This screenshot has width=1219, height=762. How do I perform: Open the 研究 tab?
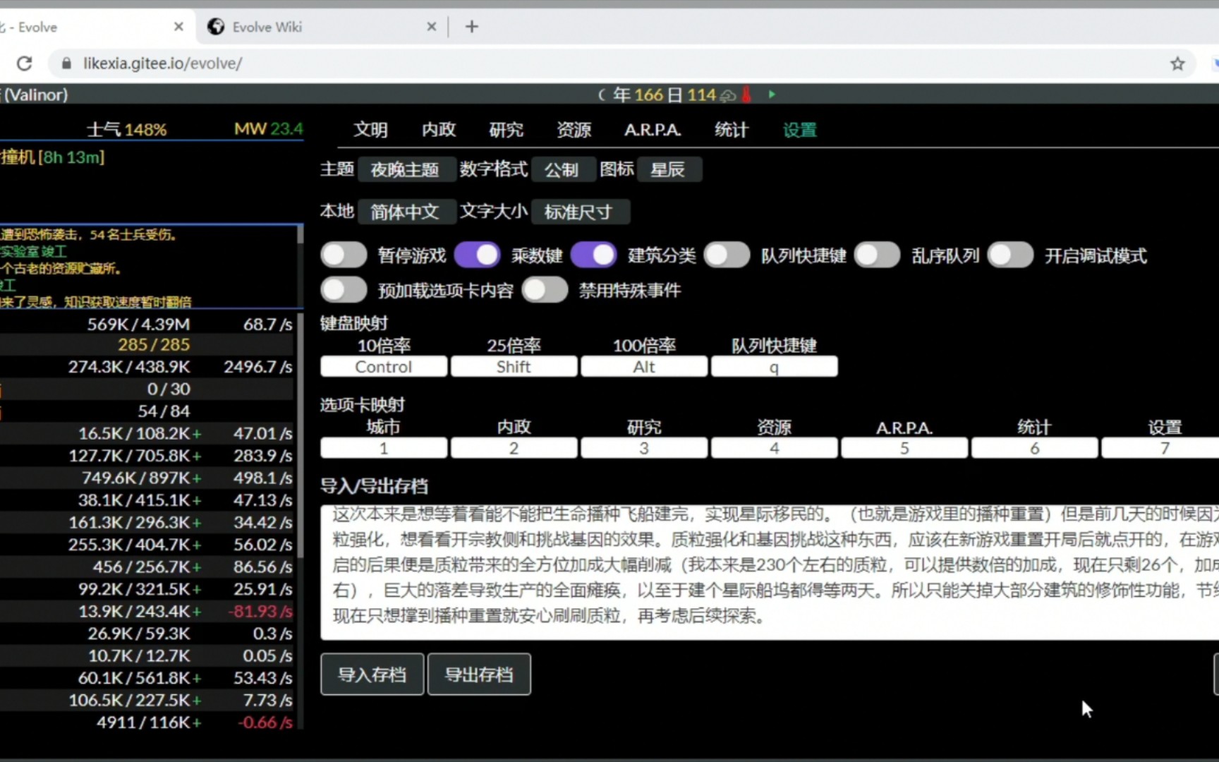pyautogui.click(x=507, y=130)
